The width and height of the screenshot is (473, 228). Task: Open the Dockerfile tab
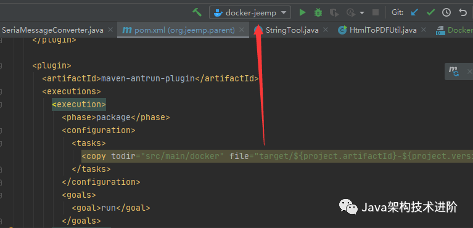460,30
